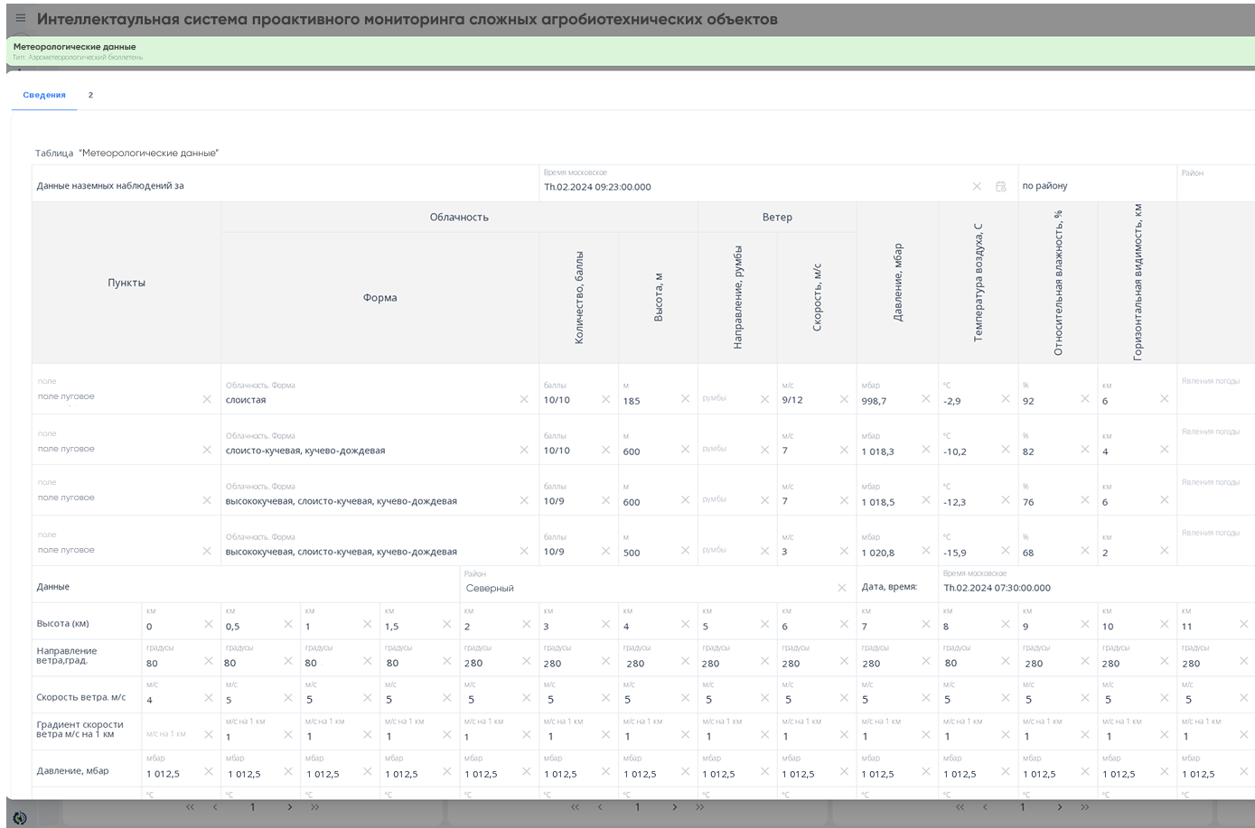Open calendar picker for ground observation time
The image size is (1255, 828).
click(1001, 186)
